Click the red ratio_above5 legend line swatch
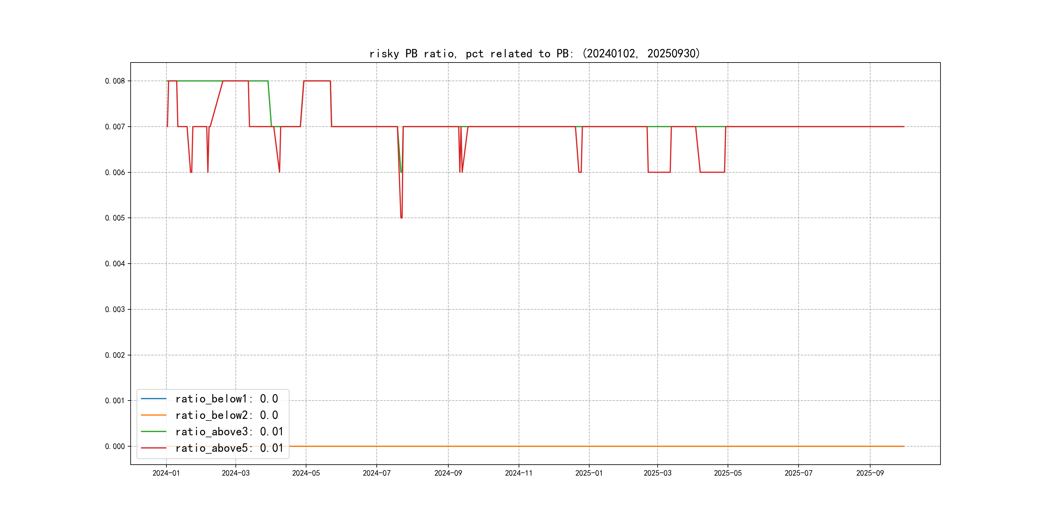This screenshot has height=522, width=1045. click(x=153, y=448)
